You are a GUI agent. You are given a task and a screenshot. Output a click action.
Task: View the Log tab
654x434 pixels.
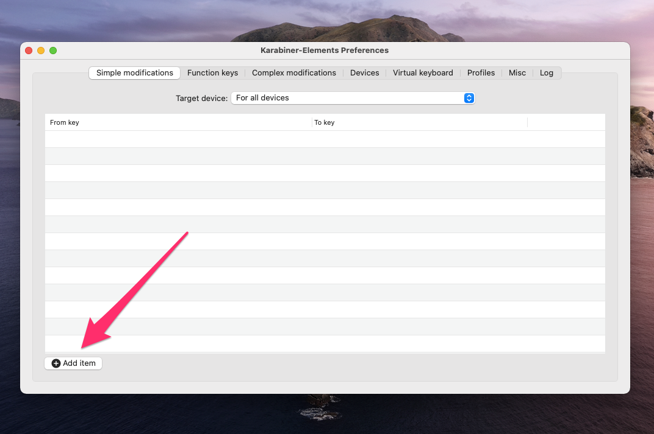547,73
